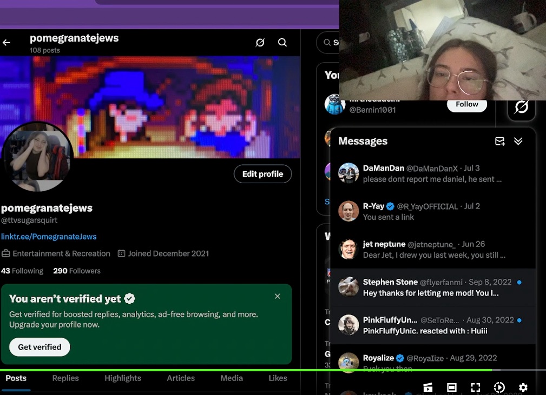
Task: Click the Get verified button
Action: click(40, 347)
